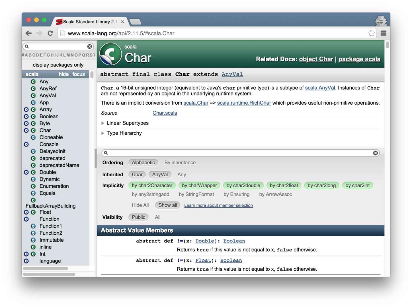Open the Char.scala source link
Viewport: 412px width, 308px height.
pos(165,113)
